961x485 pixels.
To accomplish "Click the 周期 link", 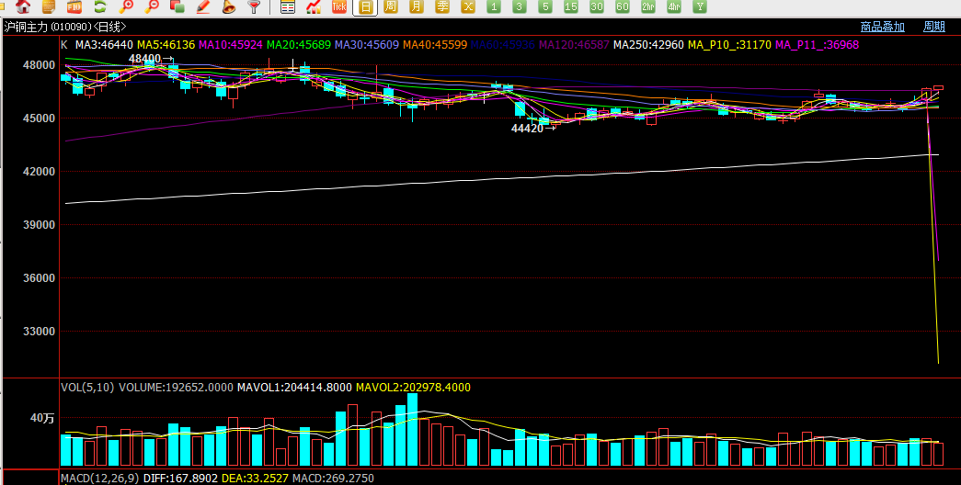I will pos(933,27).
